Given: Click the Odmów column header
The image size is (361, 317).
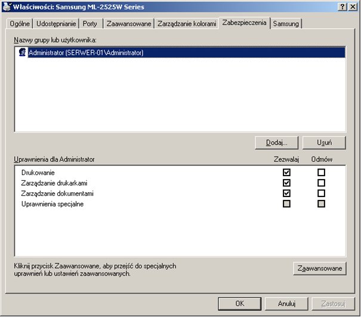Looking at the screenshot, I should click(x=322, y=159).
